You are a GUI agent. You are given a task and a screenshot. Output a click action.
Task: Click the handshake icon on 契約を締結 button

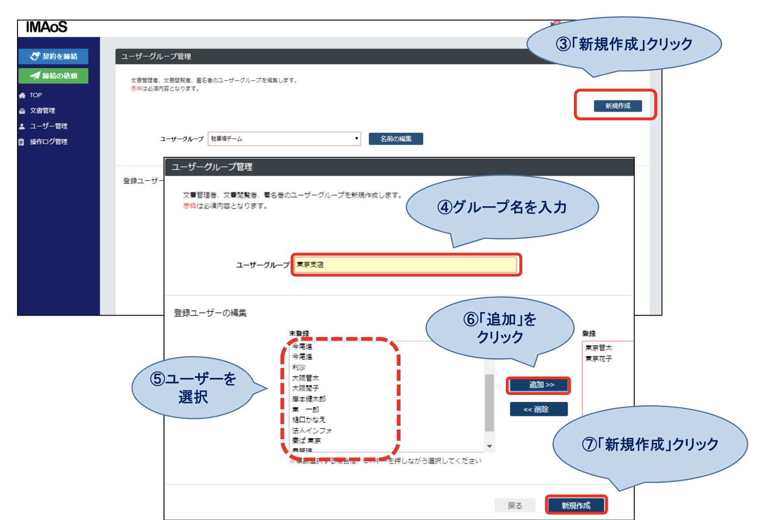[x=35, y=56]
